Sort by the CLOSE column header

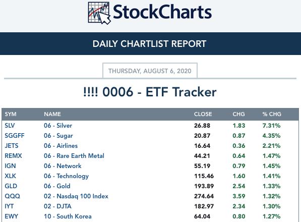point(203,114)
